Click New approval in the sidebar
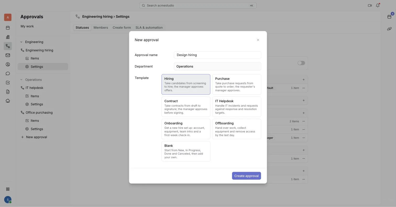The width and height of the screenshot is (396, 207). click(36, 137)
